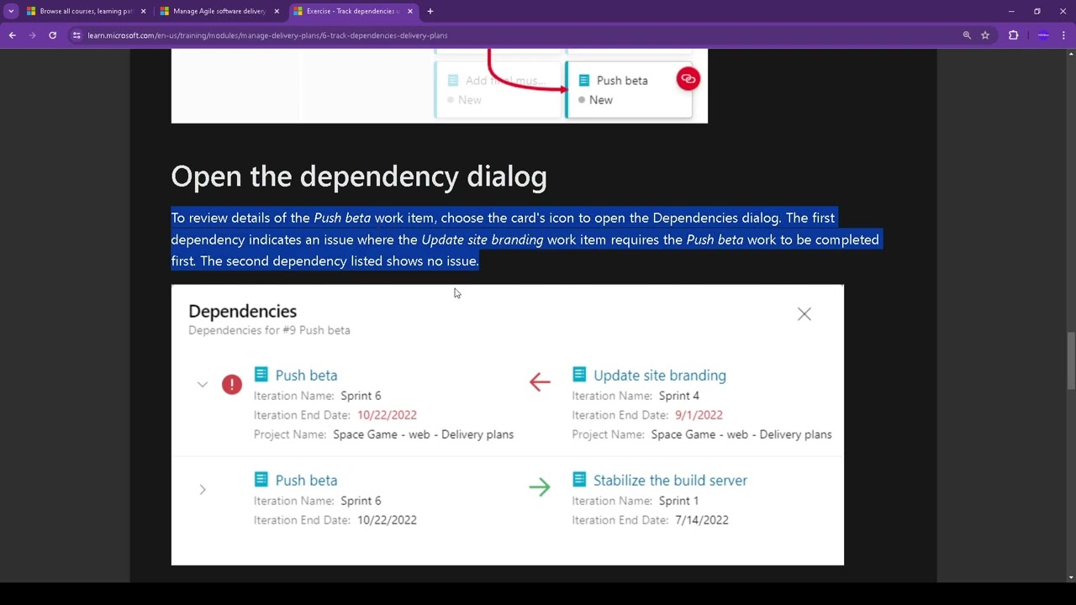
Task: Switch to Manage Agile software delivery tab
Action: click(x=219, y=11)
